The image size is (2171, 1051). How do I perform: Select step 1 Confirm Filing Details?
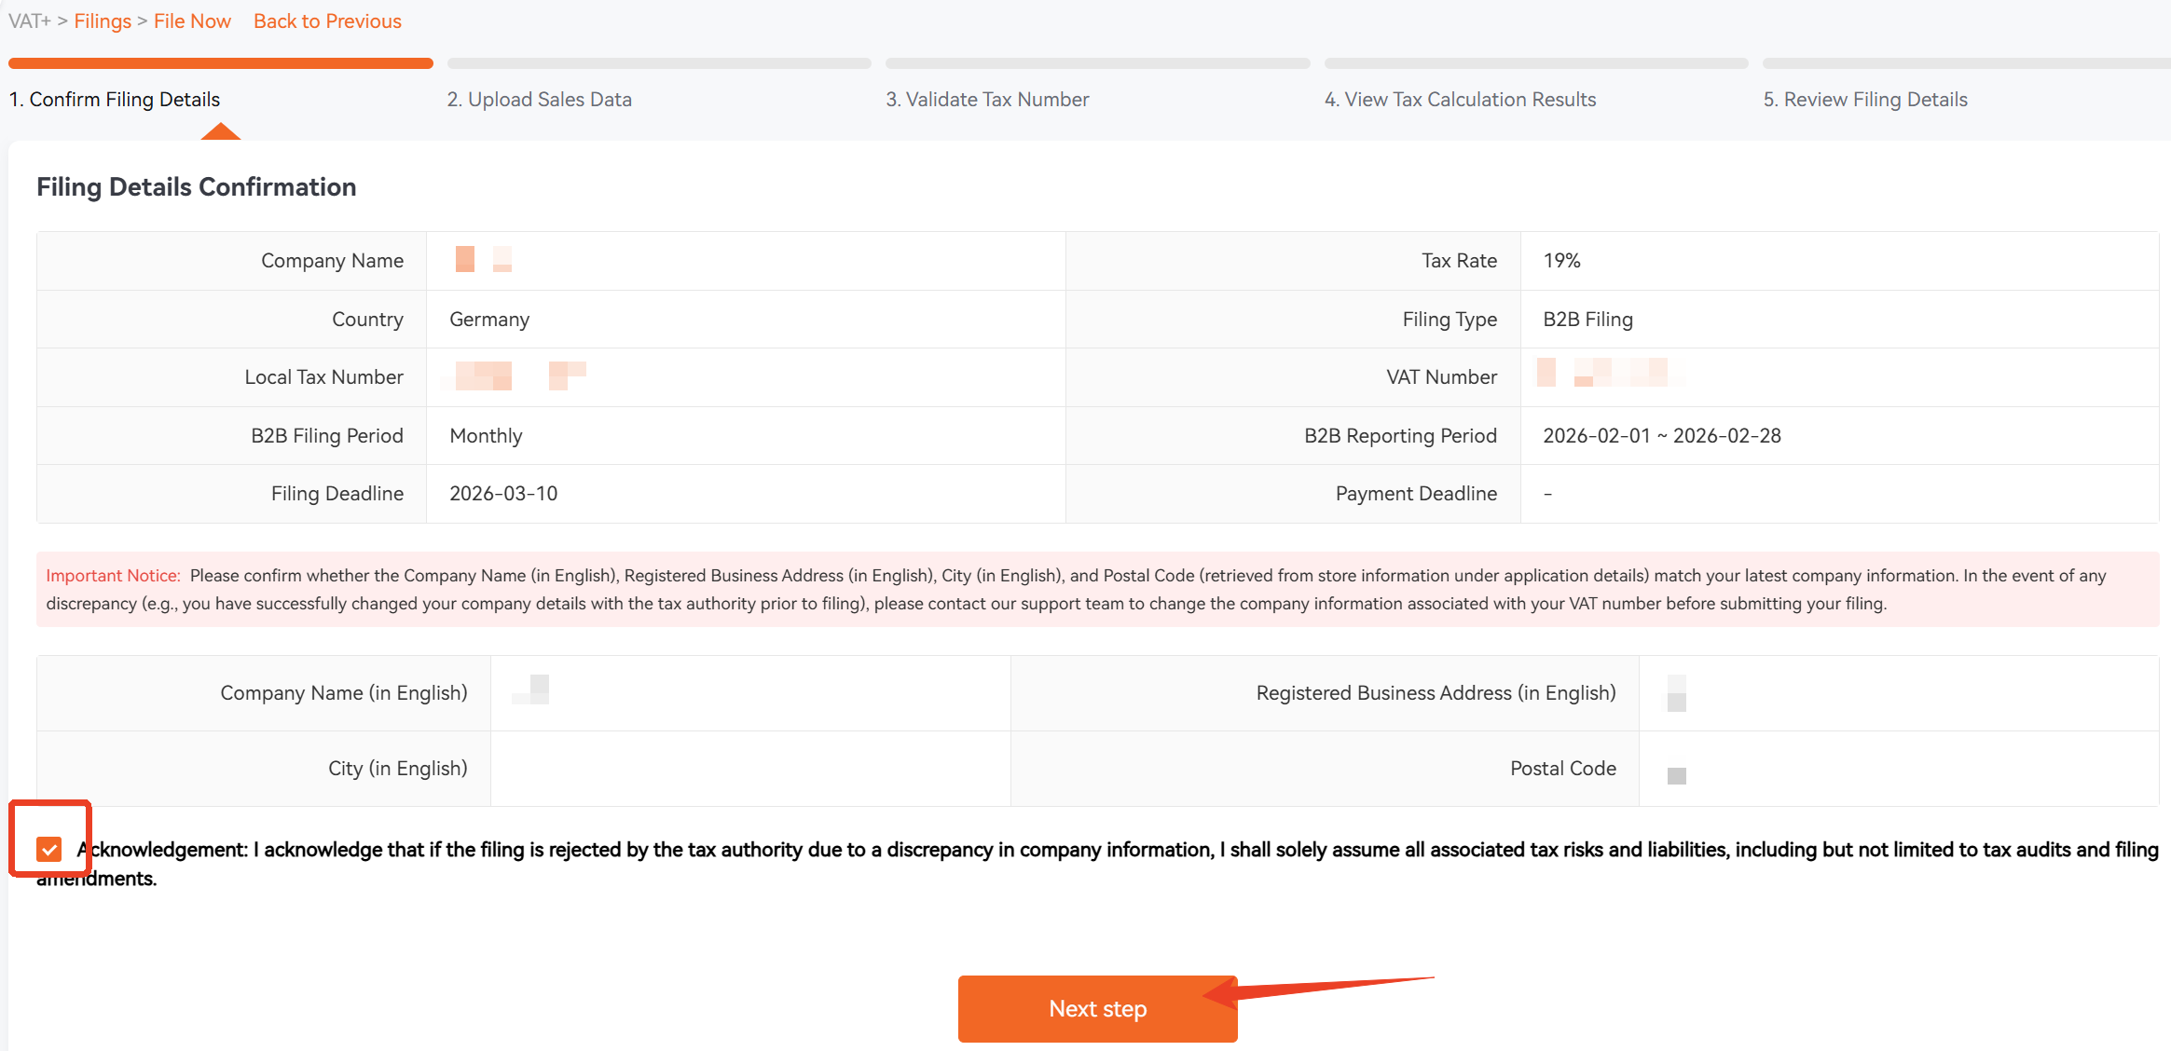115,99
